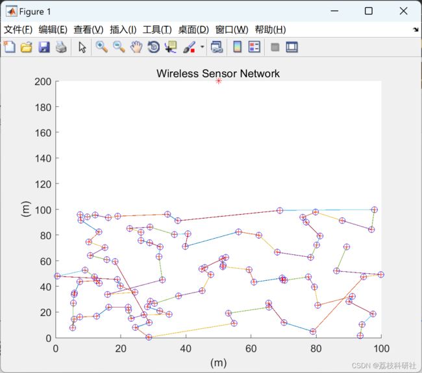Click the Hide Plot Tools icon
The height and width of the screenshot is (373, 422).
click(x=275, y=47)
